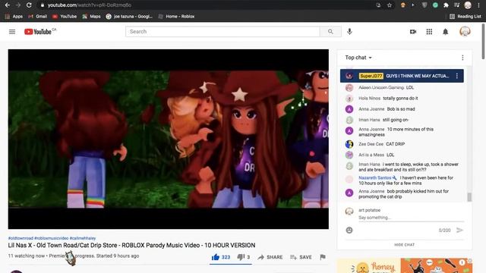Click the #robloxmusicvideo hashtag
Viewport: 486px width, 273px height.
tap(51, 238)
